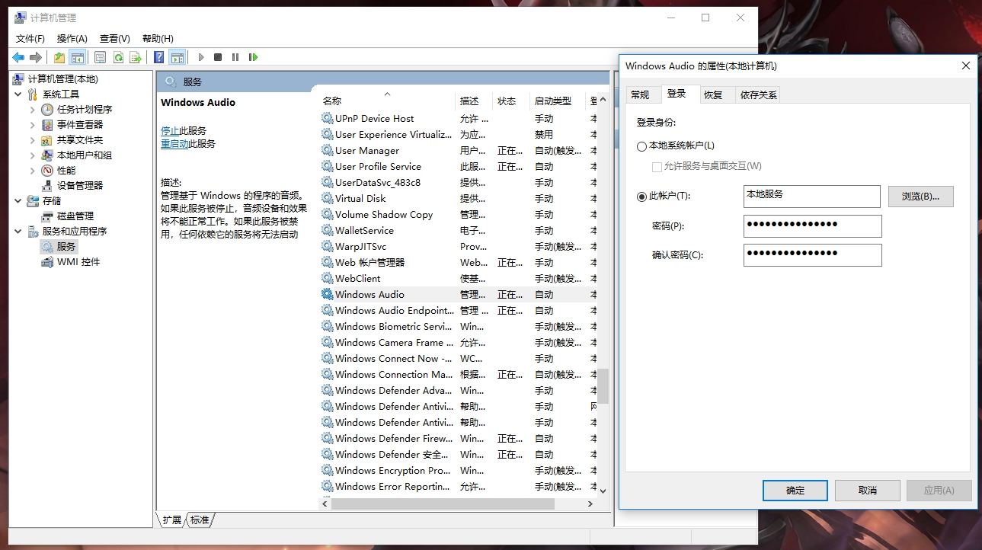Click the 确认密码(C) field
982x550 pixels.
coord(813,255)
